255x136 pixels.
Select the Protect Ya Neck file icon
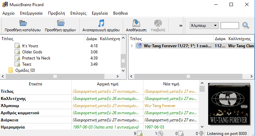(17, 58)
